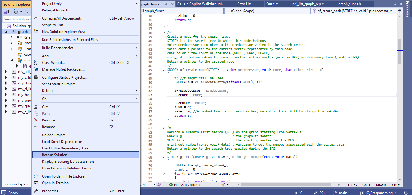Screen dimensions: 412x195
Task: Select Unload Project
Action: (x=86, y=135)
